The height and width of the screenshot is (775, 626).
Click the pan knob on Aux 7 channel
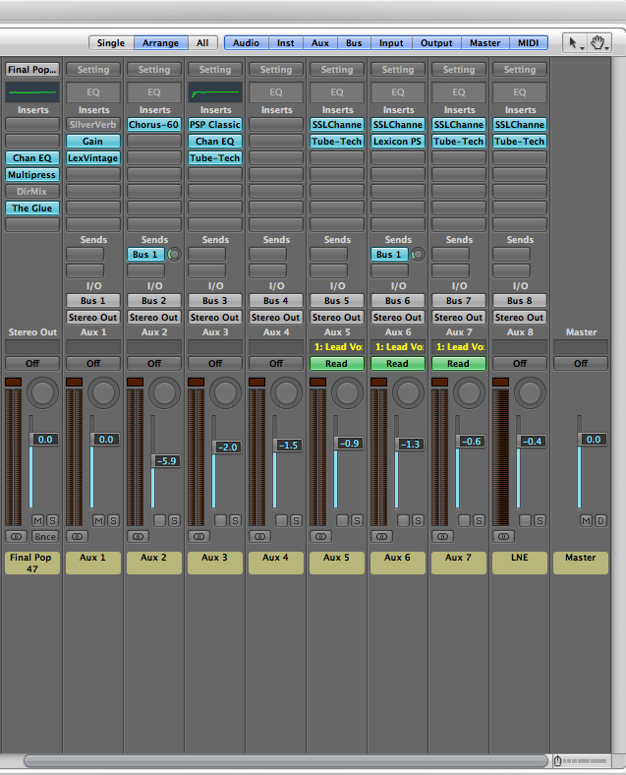(x=469, y=392)
